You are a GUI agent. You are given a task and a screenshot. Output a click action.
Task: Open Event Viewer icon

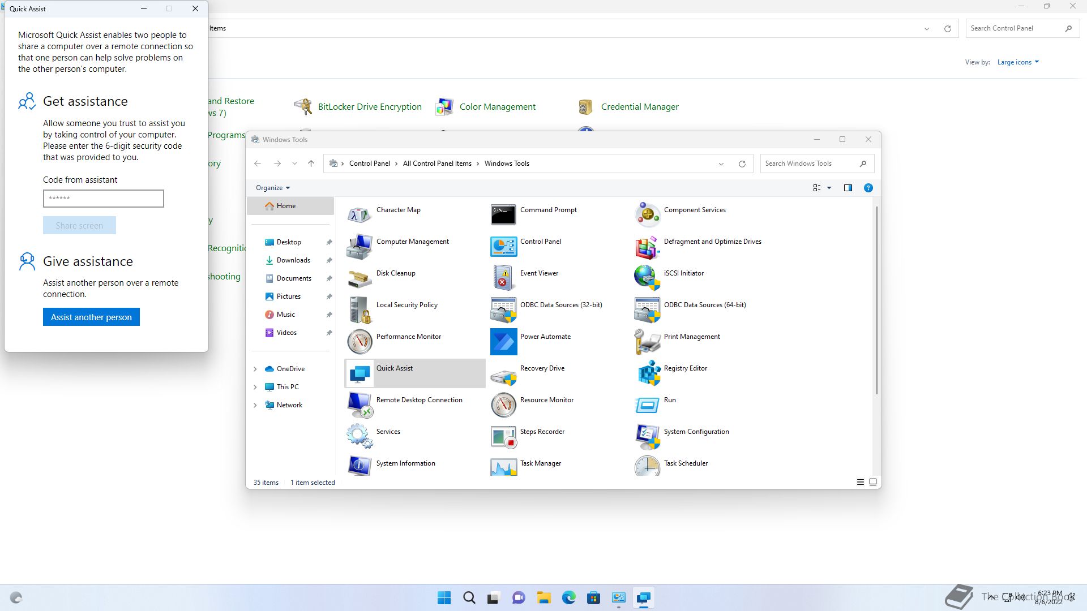tap(503, 278)
